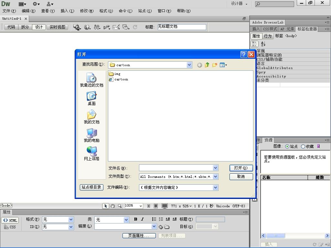Show category view in tag inspector
This screenshot has height=248, width=331.
(255, 44)
